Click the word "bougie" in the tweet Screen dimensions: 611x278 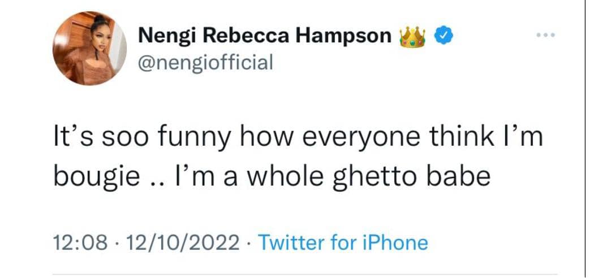coord(97,177)
